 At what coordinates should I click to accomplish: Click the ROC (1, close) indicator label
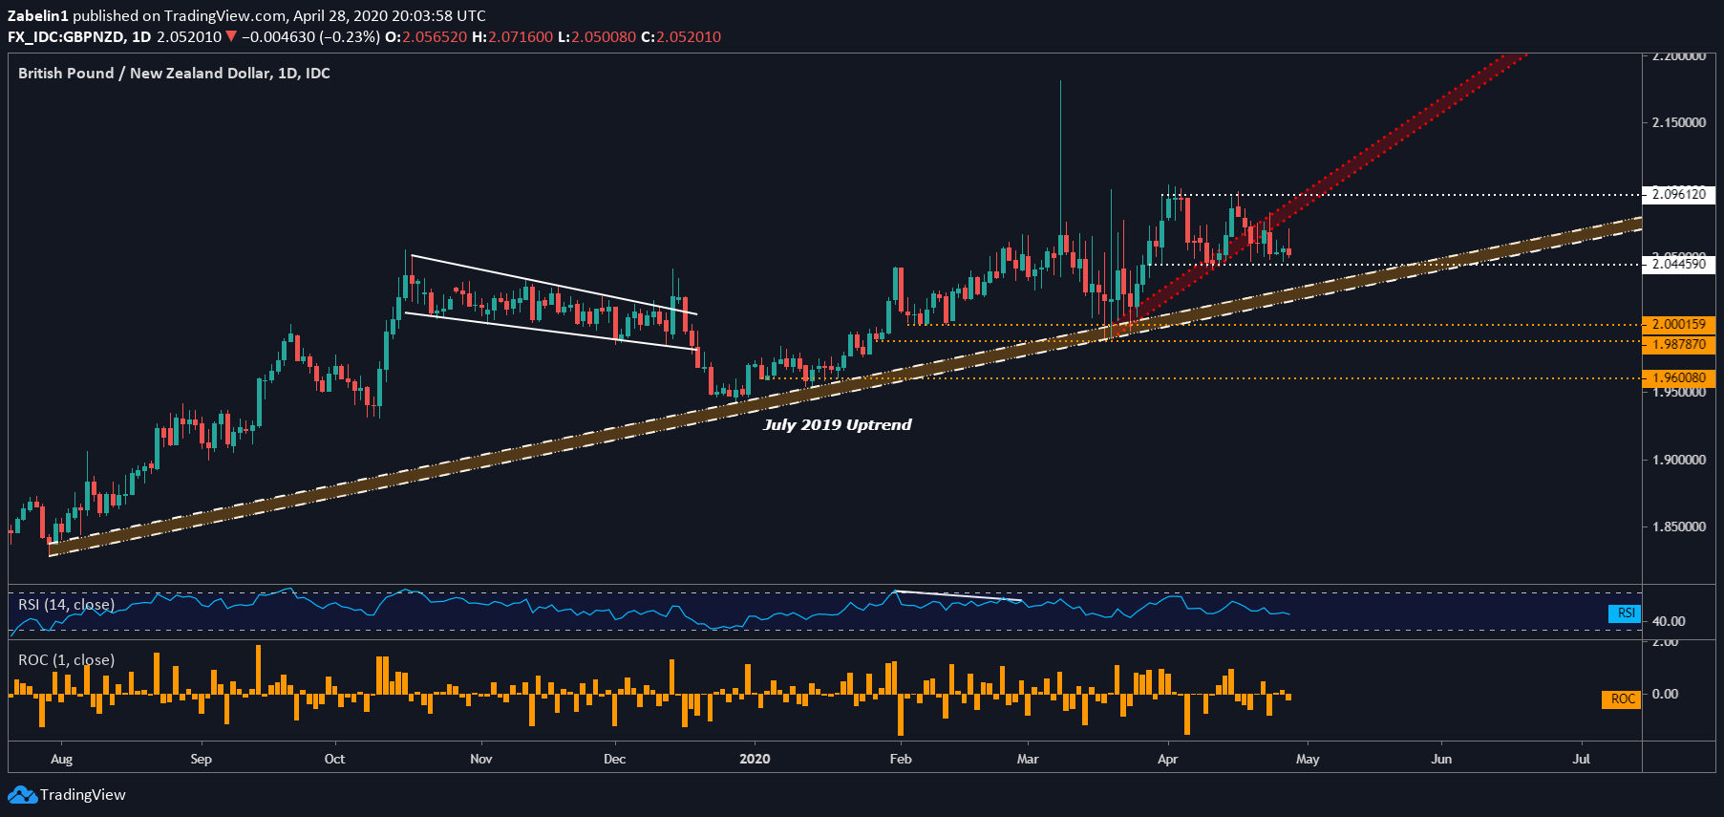tap(67, 660)
